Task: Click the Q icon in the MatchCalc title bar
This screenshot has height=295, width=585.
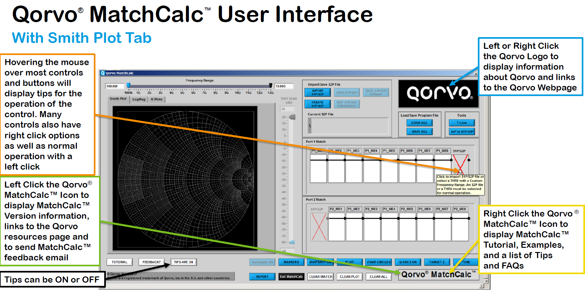Action: [x=103, y=73]
